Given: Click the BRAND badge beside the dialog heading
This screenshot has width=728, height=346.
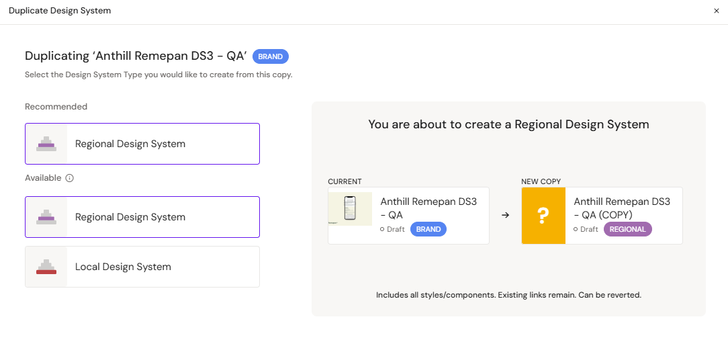Looking at the screenshot, I should [x=271, y=56].
